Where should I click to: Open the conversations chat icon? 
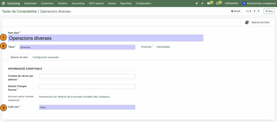(209, 4)
